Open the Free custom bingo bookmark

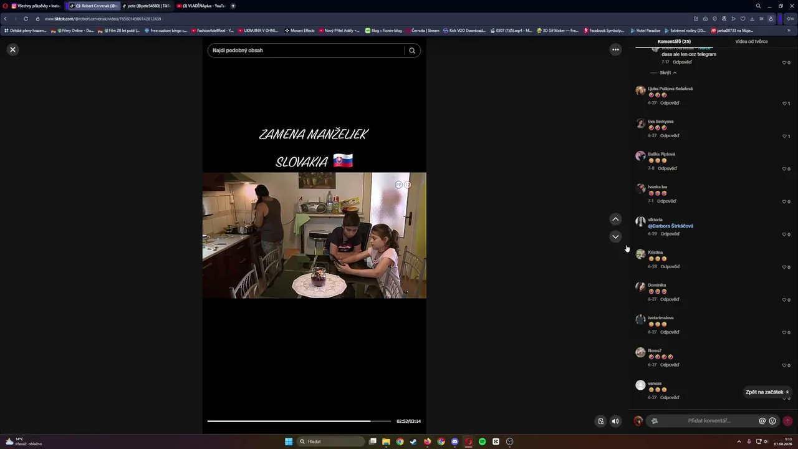click(166, 31)
